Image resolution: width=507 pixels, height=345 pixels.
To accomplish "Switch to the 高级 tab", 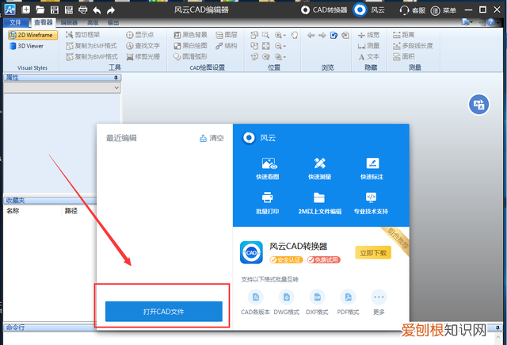I will [x=93, y=23].
